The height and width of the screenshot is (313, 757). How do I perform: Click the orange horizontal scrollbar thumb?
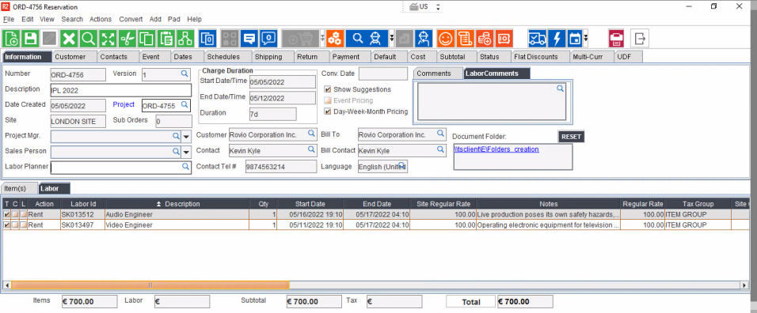click(x=150, y=285)
